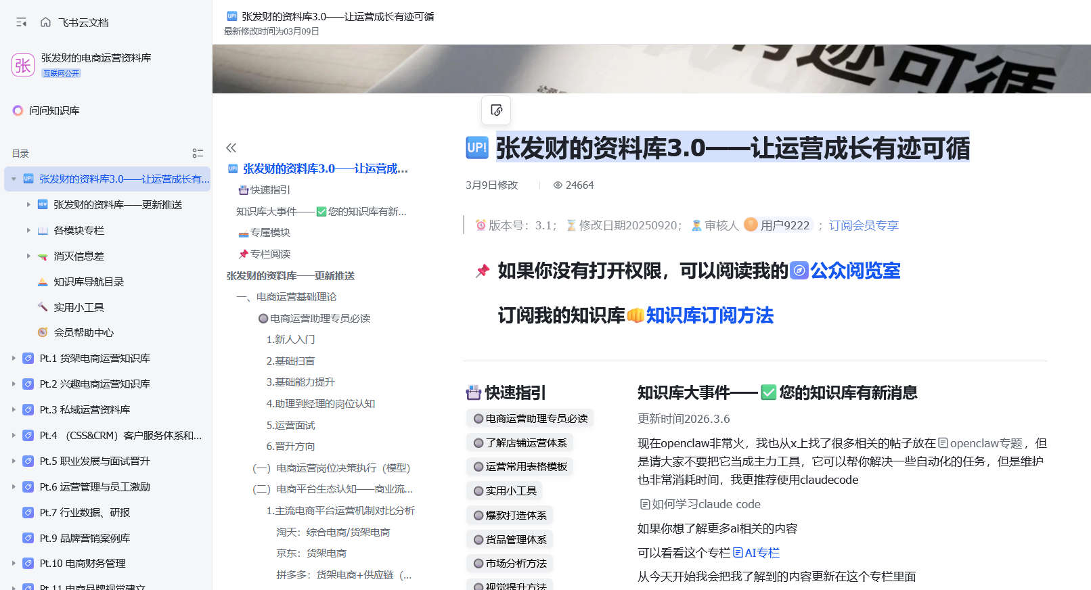This screenshot has width=1091, height=590.
Task: Open openclaw专题 document link
Action: pyautogui.click(x=980, y=443)
